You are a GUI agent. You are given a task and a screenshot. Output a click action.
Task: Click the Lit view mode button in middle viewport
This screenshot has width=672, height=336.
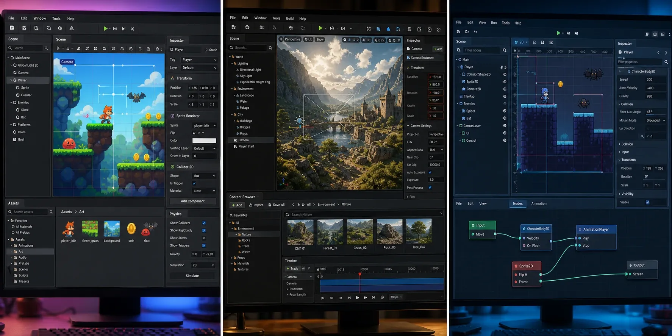click(x=308, y=39)
